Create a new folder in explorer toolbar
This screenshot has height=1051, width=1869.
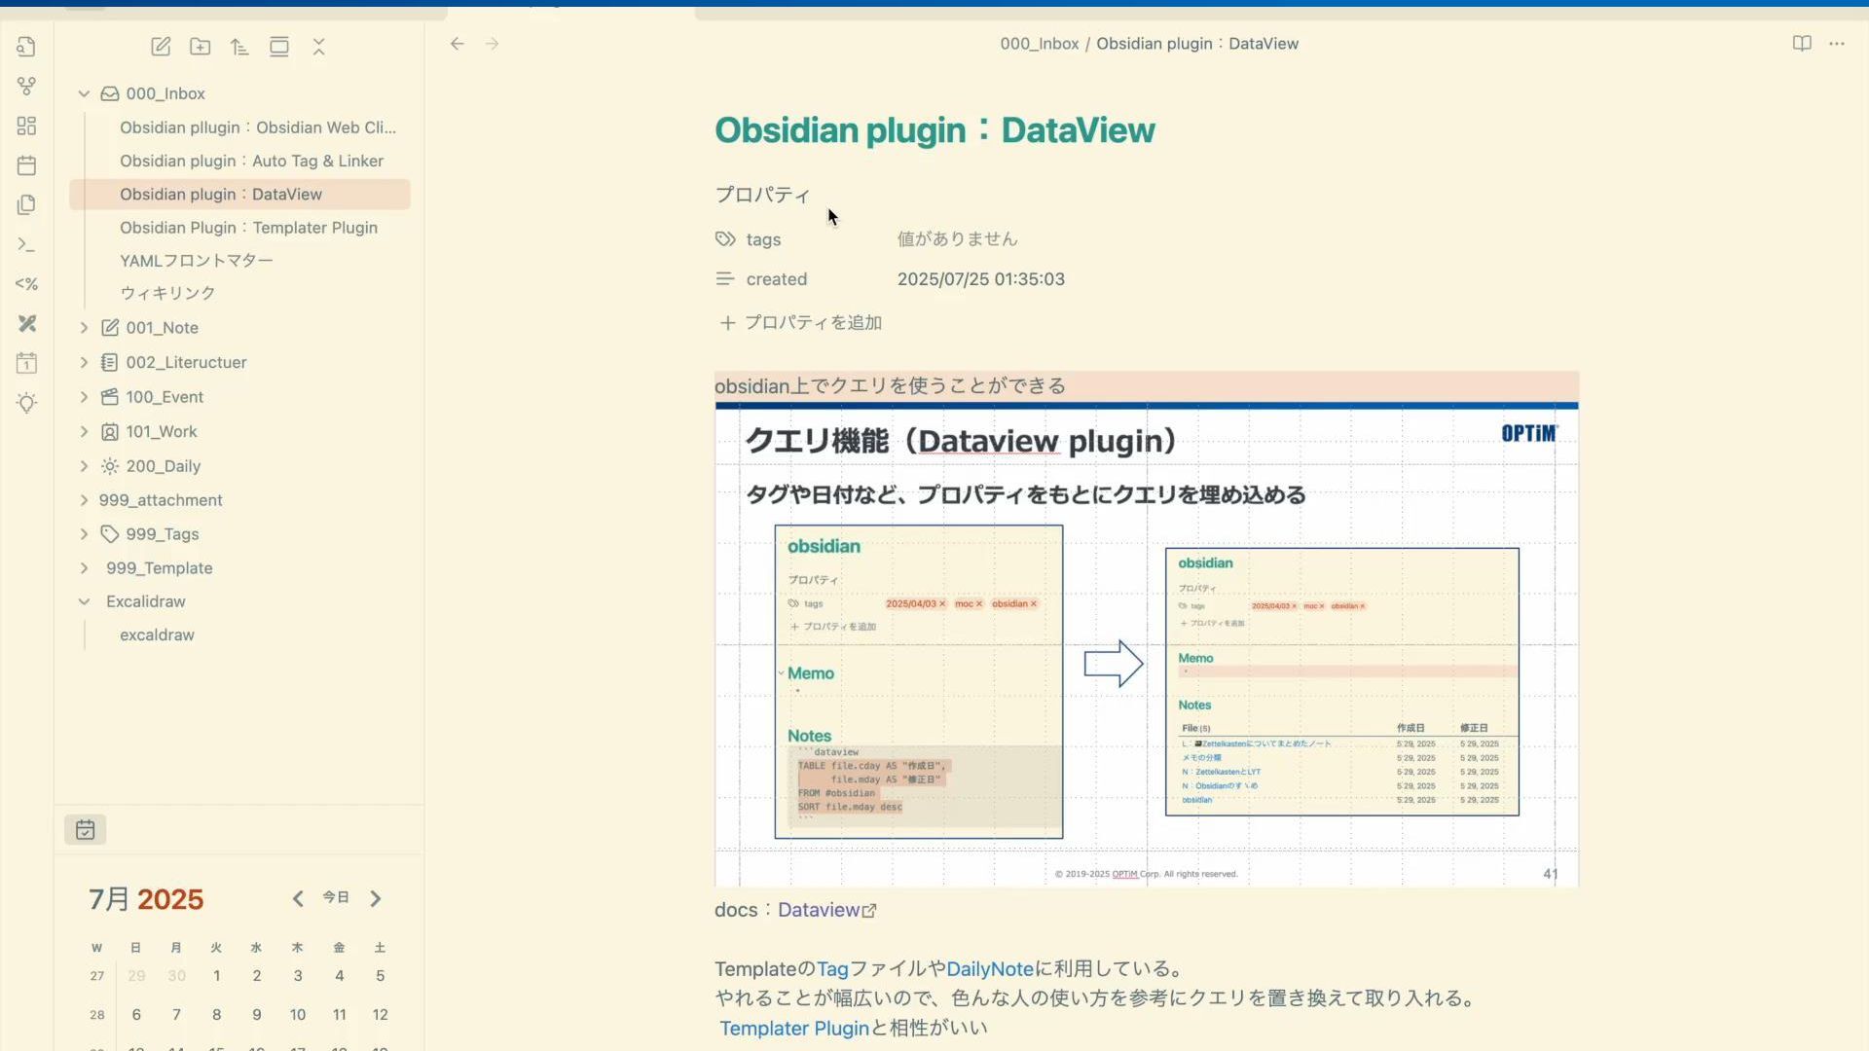(200, 47)
